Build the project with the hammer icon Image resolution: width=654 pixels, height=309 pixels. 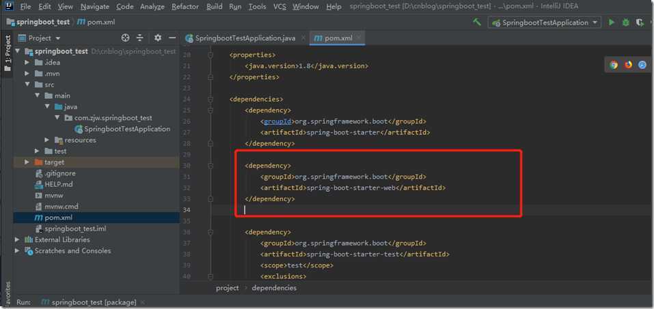tap(477, 22)
